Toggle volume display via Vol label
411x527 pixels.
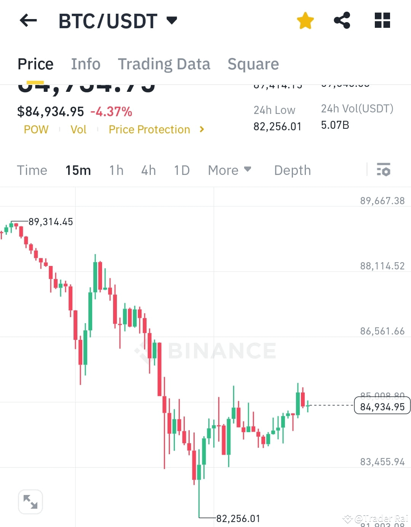[78, 130]
